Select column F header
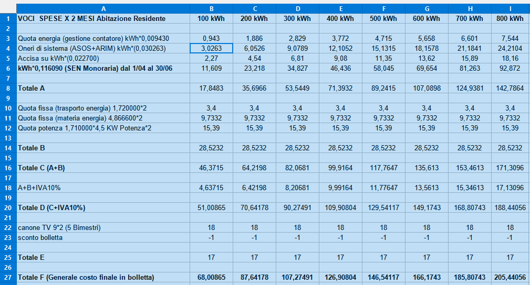This screenshot has height=285, width=530. tap(383, 9)
